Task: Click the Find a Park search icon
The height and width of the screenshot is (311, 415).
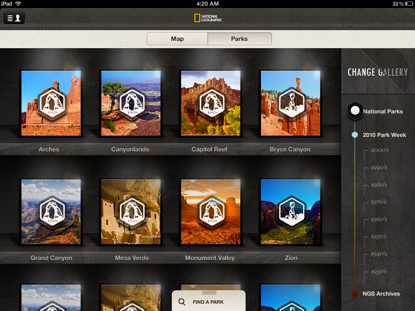Action: (182, 302)
